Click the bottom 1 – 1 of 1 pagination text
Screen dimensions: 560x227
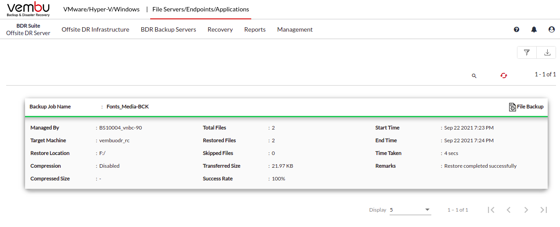(x=458, y=210)
